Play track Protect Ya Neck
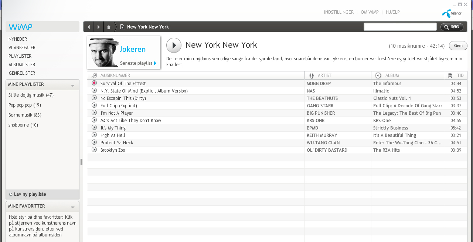 (x=94, y=142)
